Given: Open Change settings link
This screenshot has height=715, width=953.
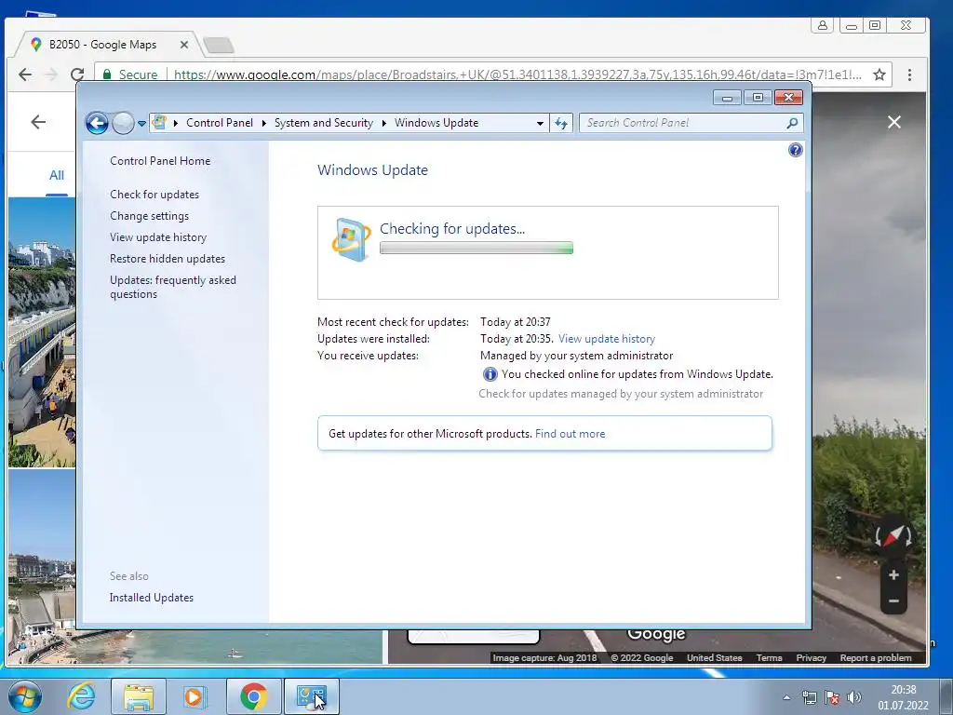Looking at the screenshot, I should 150,216.
